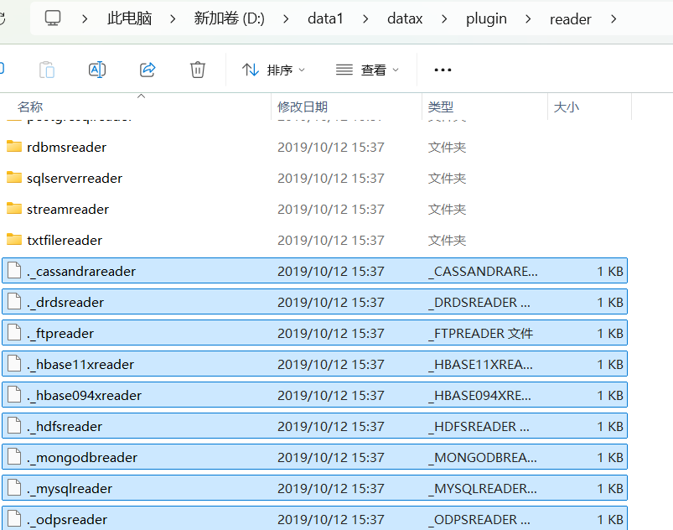Click the Rename icon in toolbar

pyautogui.click(x=97, y=70)
